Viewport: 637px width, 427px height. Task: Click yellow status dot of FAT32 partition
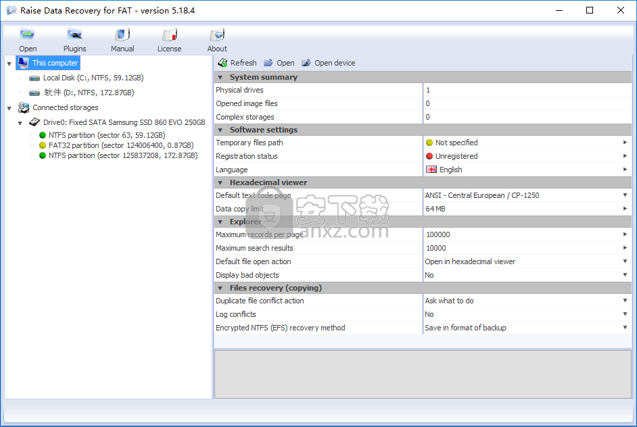42,145
